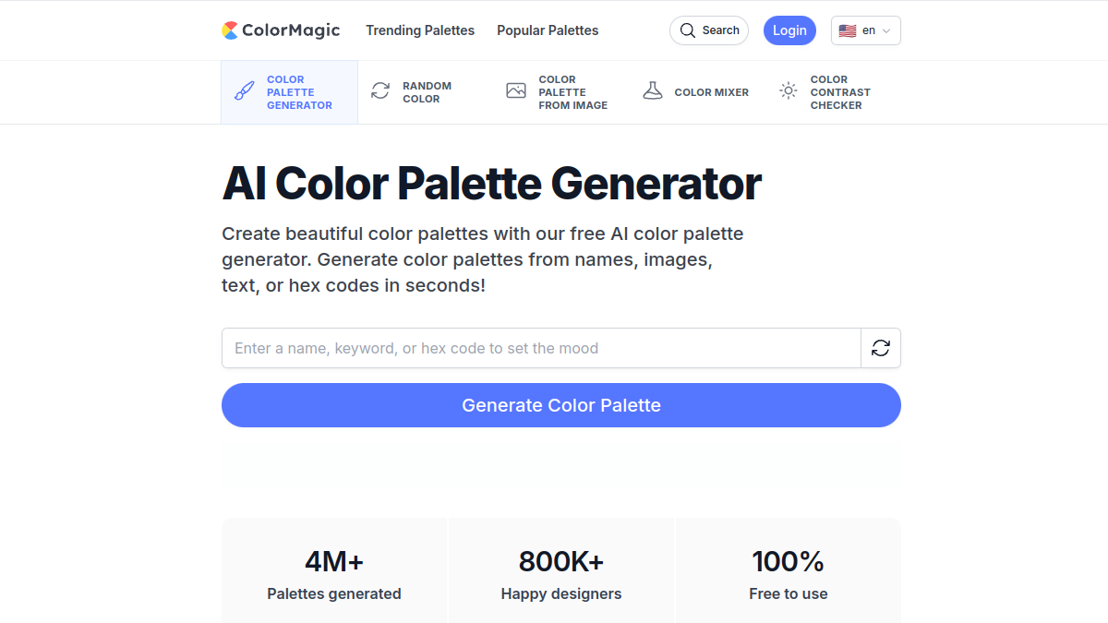Switch to the Color Contrast Checker tab
1108x623 pixels.
(832, 92)
